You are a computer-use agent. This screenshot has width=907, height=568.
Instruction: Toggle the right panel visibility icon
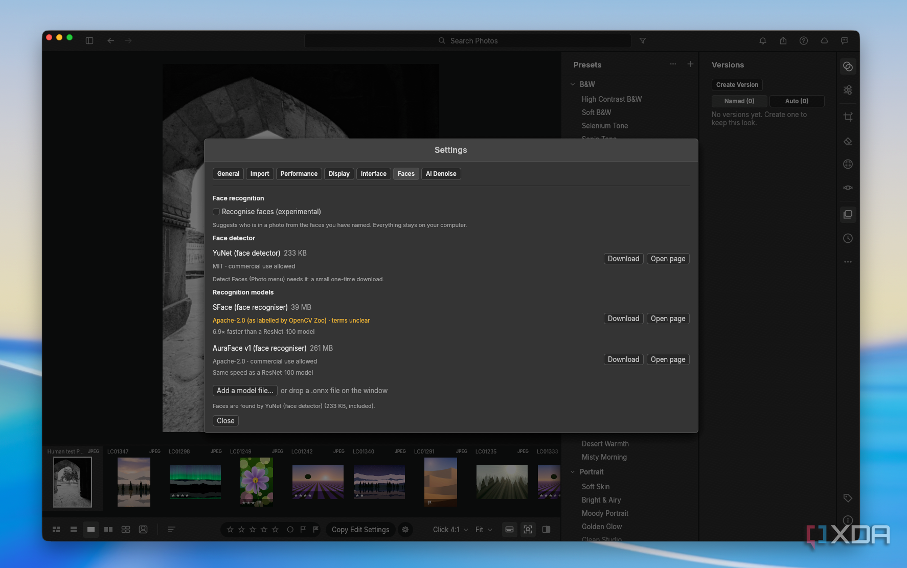tap(546, 530)
